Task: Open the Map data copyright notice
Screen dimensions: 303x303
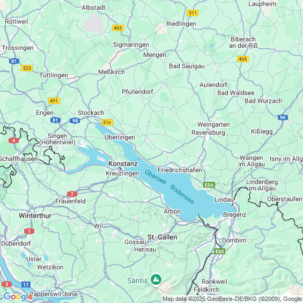Action: coord(232,299)
